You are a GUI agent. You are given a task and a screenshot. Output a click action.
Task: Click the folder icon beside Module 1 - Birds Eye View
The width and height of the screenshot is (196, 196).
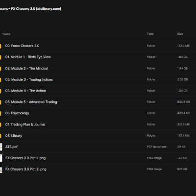pos(0,57)
